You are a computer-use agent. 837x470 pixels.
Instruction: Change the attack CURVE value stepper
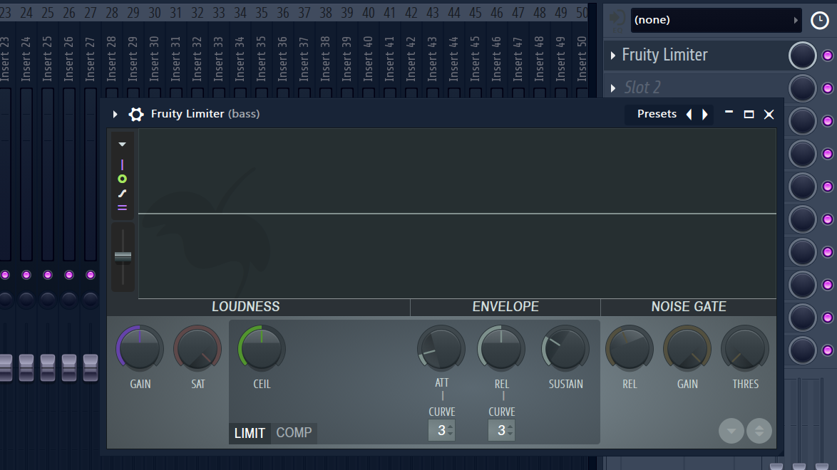coord(441,431)
